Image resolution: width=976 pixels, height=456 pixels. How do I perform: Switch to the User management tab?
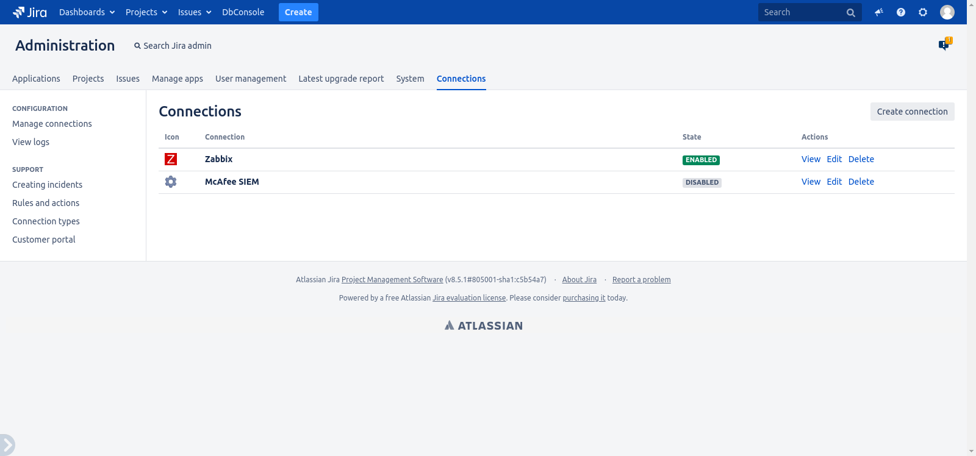pyautogui.click(x=251, y=79)
